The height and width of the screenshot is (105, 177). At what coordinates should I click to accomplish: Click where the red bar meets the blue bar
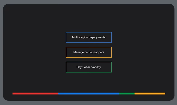pyautogui.click(x=58, y=93)
